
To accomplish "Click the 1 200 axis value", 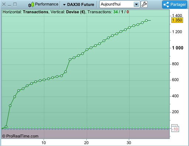I will click(x=177, y=32).
